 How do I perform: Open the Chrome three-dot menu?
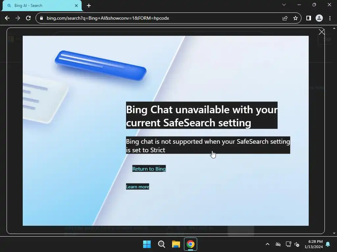330,18
